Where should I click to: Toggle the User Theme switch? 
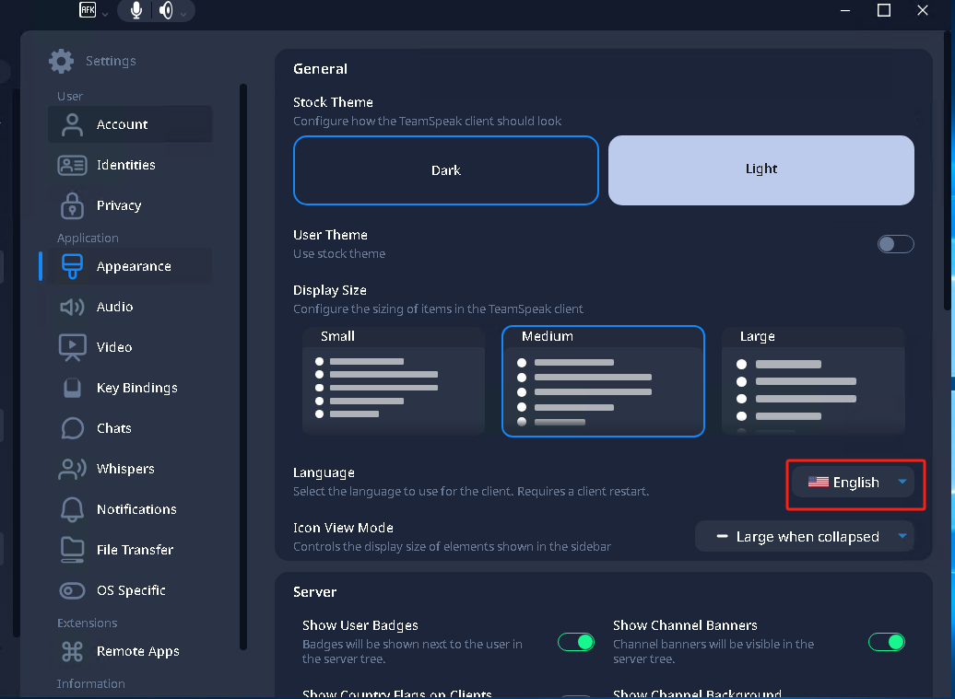(895, 244)
